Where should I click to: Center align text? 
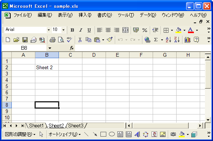[x=108, y=30]
